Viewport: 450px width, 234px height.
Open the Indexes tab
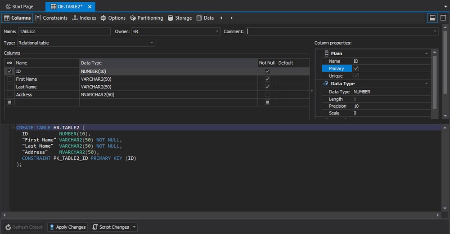pos(84,18)
